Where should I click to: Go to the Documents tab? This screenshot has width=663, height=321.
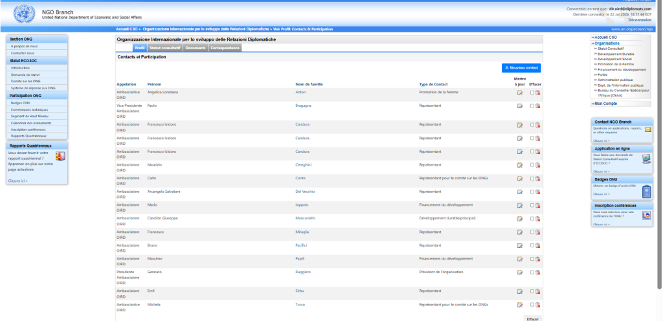point(196,48)
